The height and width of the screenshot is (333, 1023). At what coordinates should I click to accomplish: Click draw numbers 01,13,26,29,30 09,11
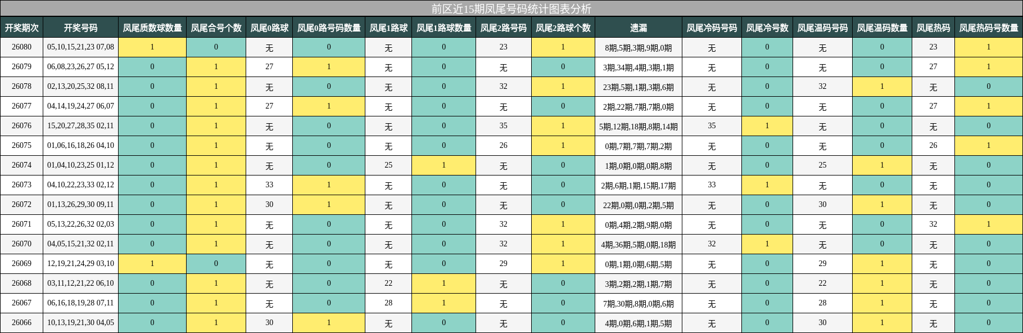click(80, 205)
